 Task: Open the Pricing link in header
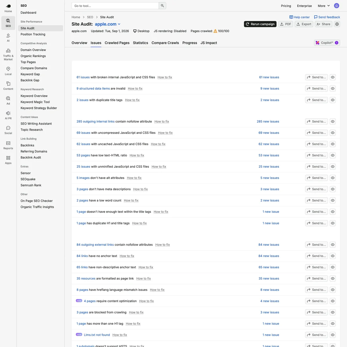pos(286,6)
